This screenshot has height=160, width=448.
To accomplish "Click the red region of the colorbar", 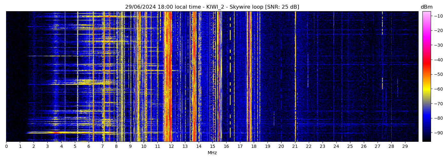I will coord(426,61).
